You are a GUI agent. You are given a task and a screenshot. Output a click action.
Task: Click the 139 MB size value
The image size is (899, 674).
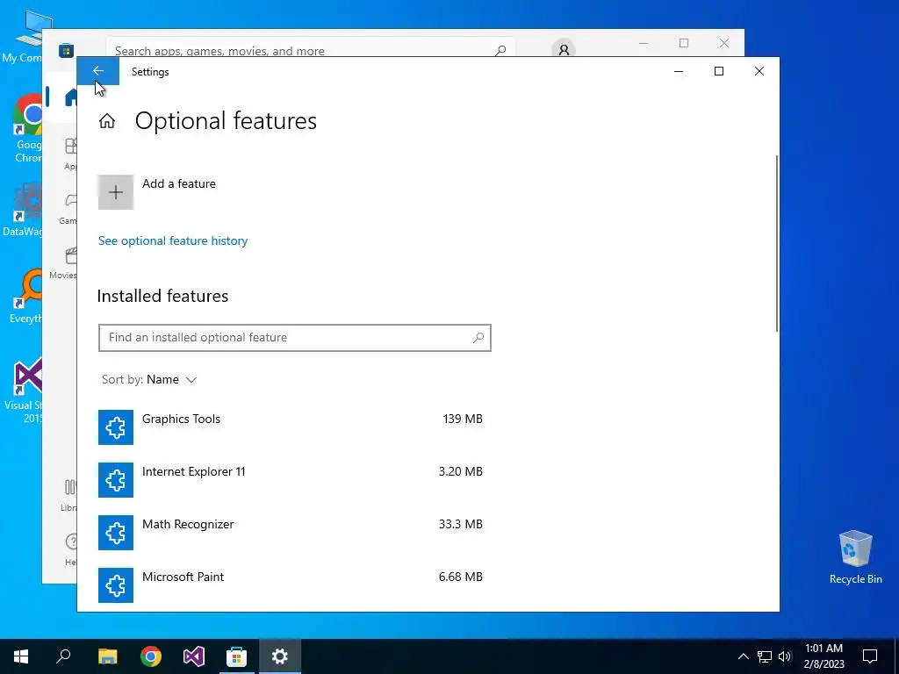tap(463, 419)
